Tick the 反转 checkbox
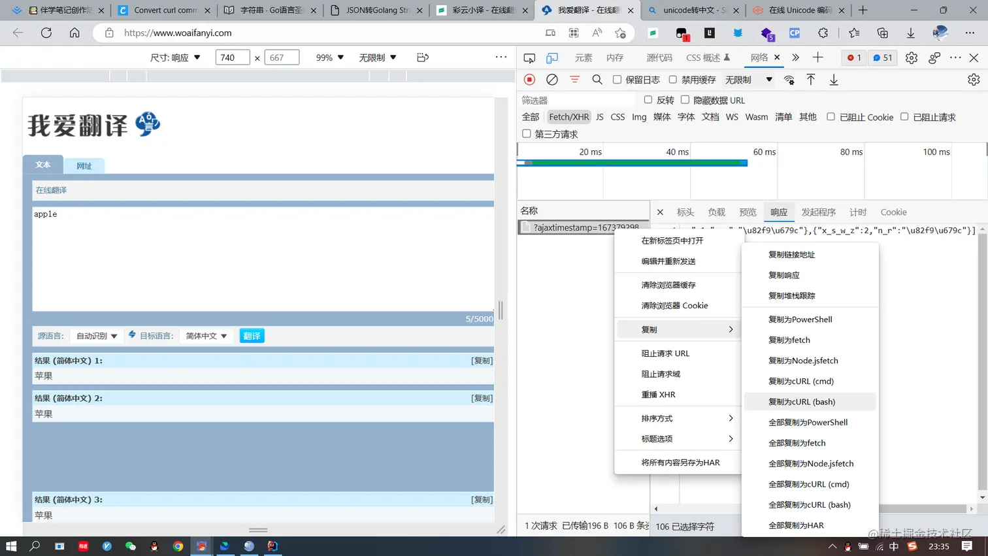Screen dimensions: 988x556 pos(648,100)
